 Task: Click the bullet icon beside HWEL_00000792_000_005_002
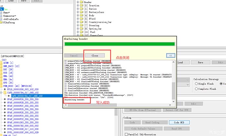click(5, 126)
